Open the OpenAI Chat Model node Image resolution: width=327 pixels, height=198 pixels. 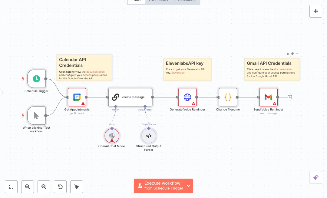point(112,136)
